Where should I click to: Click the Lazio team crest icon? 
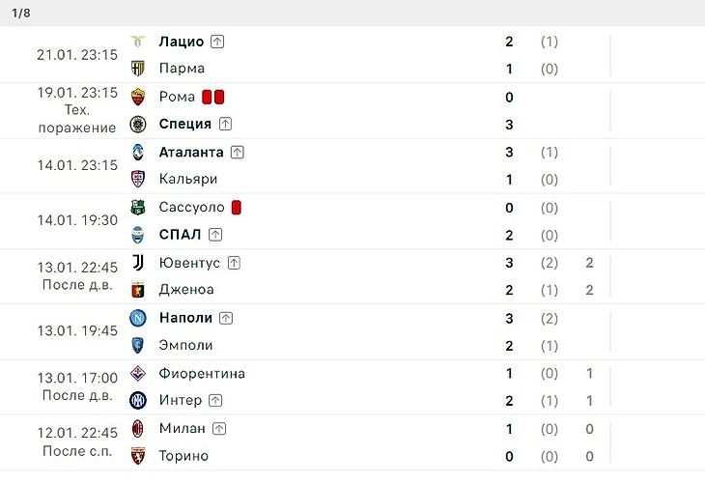click(137, 42)
